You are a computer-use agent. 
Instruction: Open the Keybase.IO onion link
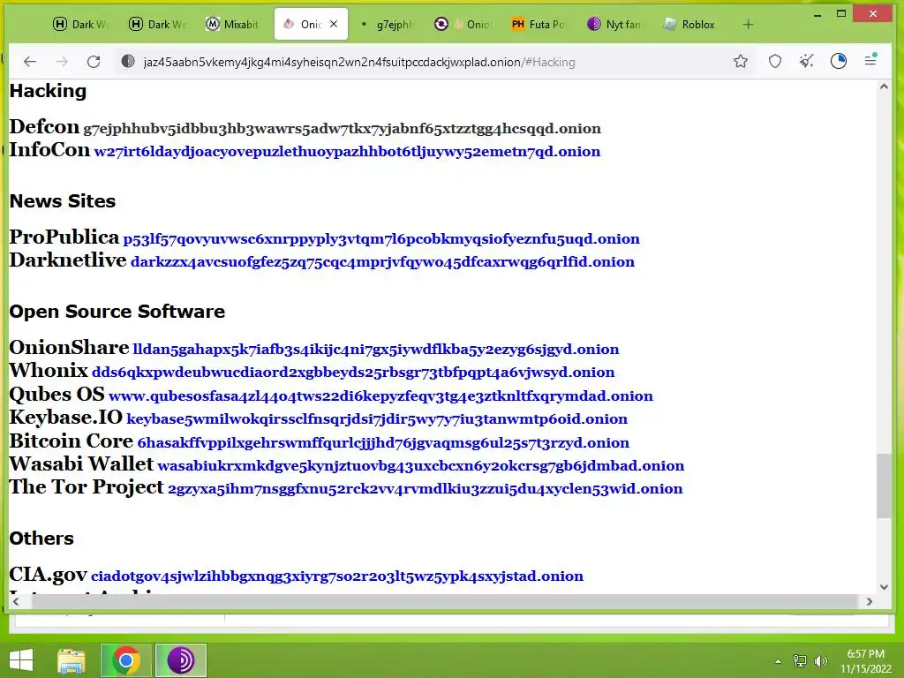click(377, 419)
